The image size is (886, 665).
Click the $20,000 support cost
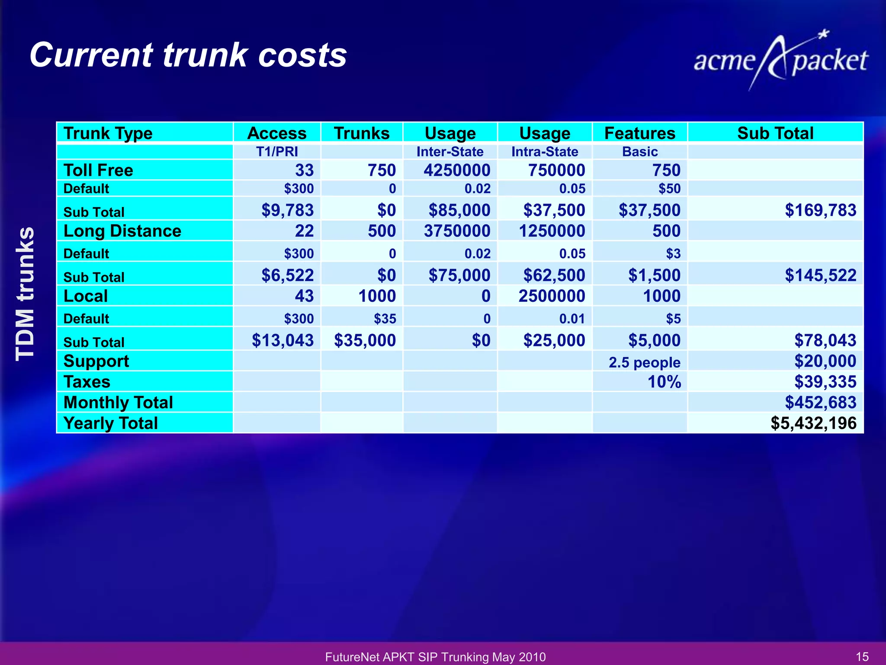[x=825, y=361]
